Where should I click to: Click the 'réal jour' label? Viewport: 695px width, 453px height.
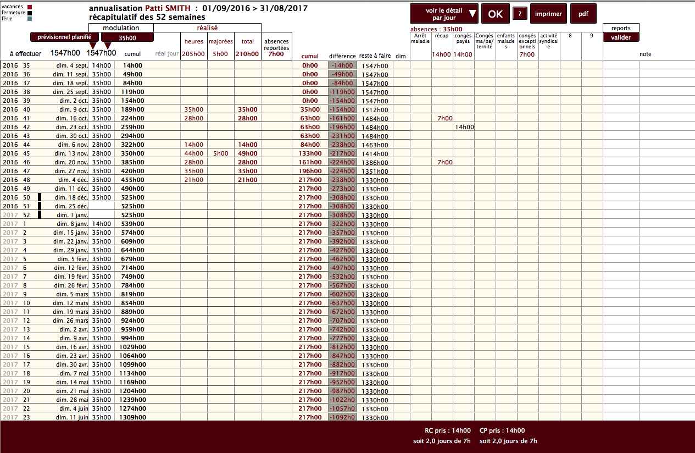tap(167, 54)
